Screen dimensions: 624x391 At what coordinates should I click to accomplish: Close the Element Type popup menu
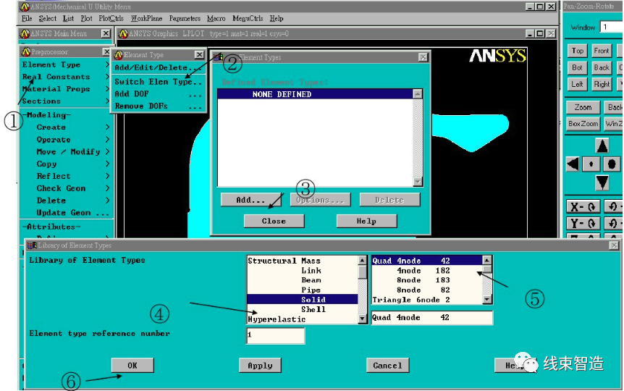[x=199, y=54]
